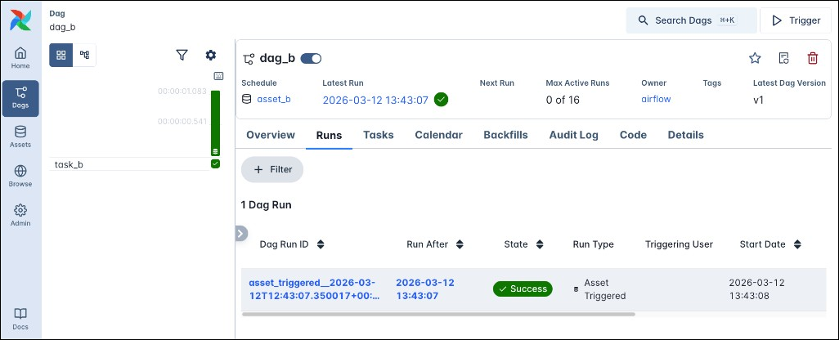Image resolution: width=839 pixels, height=340 pixels.
Task: Open Assets page in sidebar
Action: [x=20, y=137]
